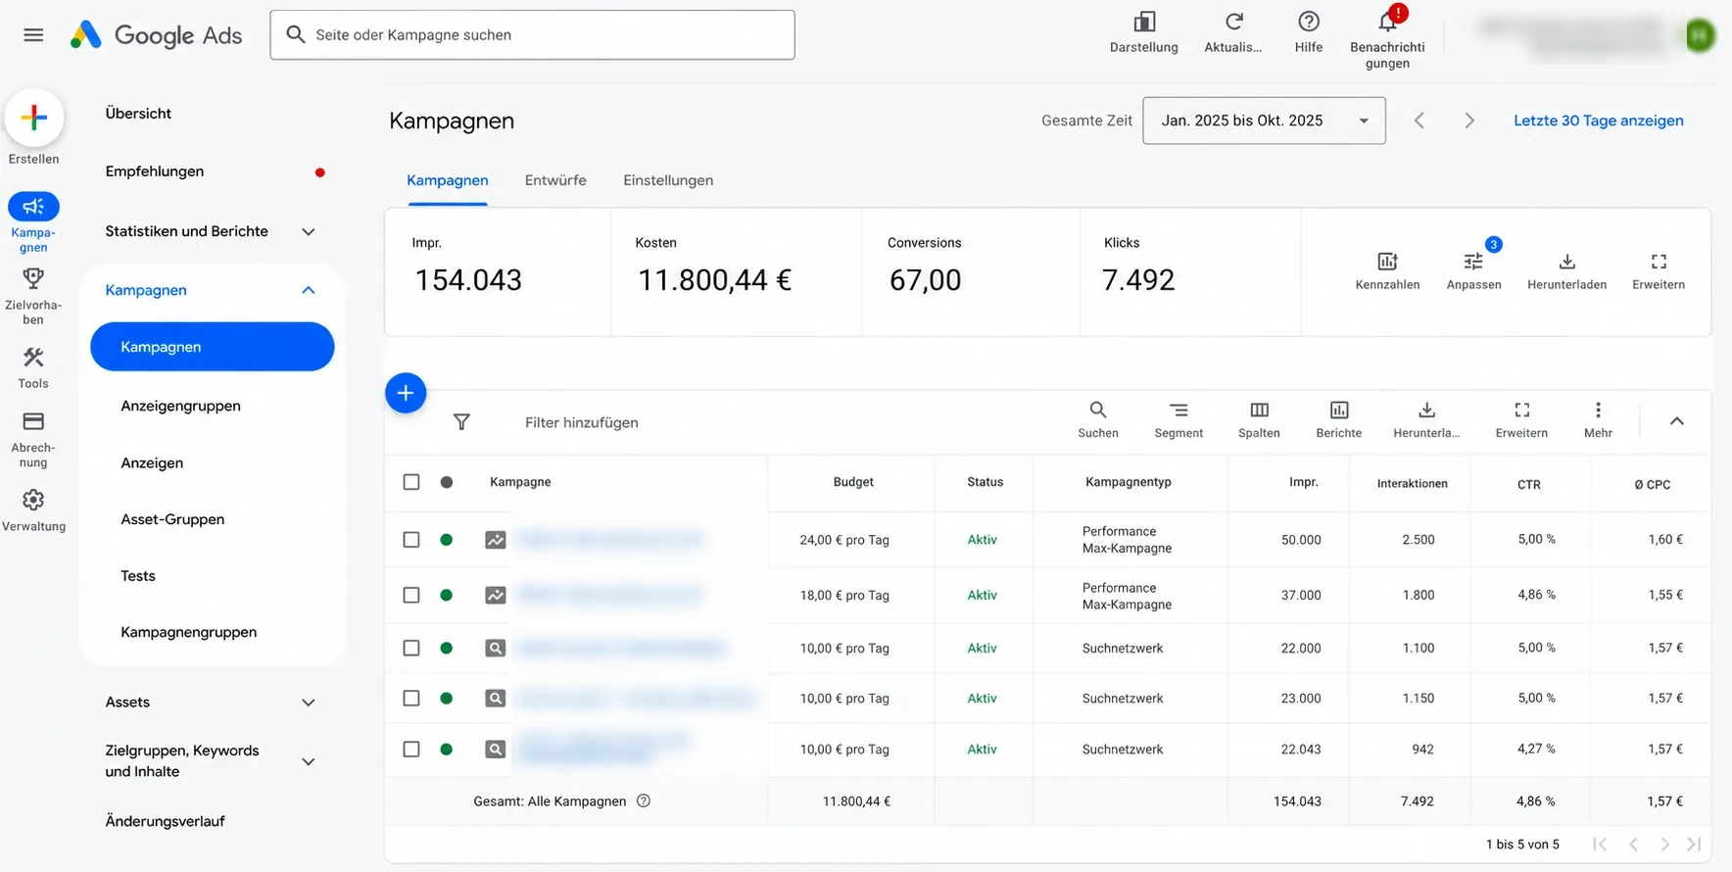Open the Berichte reports icon

pos(1339,410)
